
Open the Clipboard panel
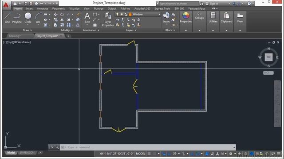pos(226,18)
